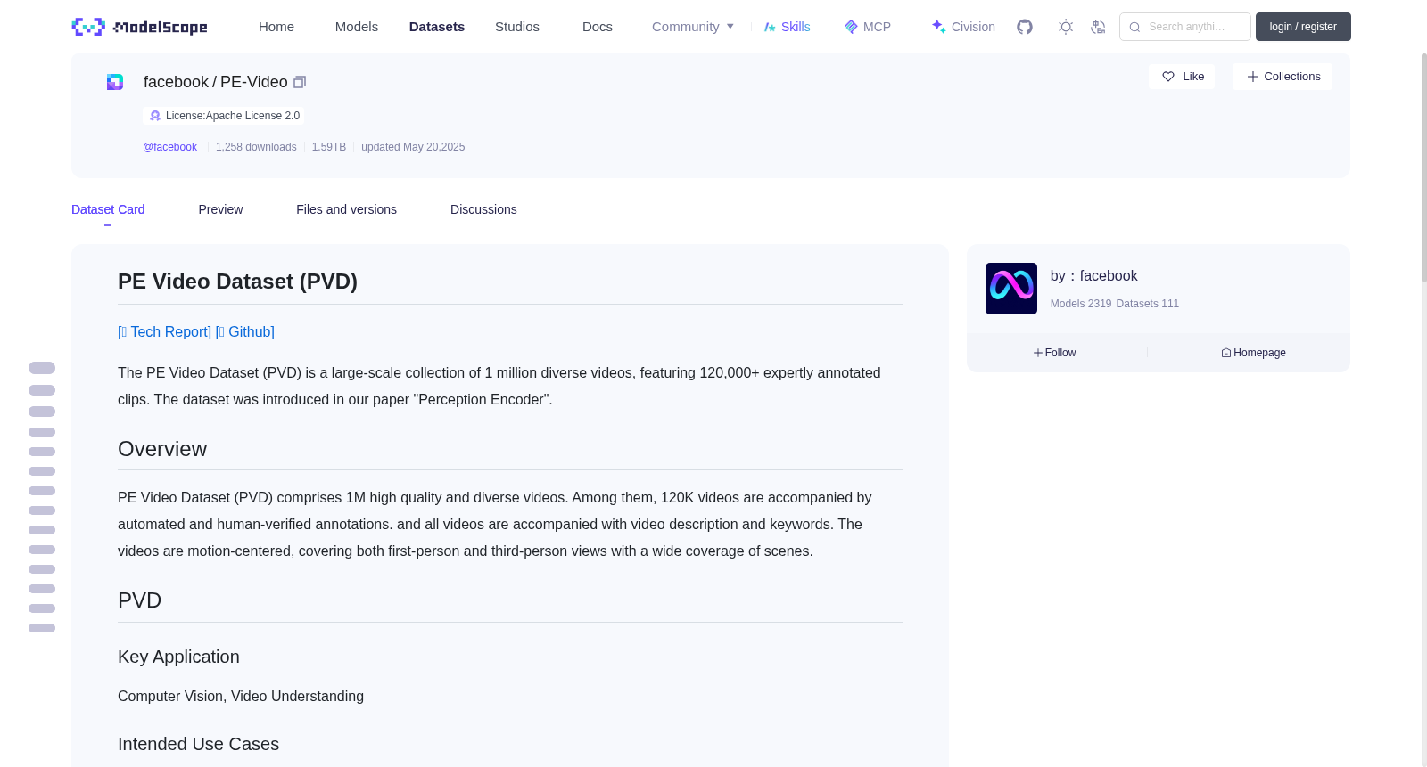This screenshot has width=1427, height=767.
Task: Click the by : facebook author name
Action: pyautogui.click(x=1093, y=276)
